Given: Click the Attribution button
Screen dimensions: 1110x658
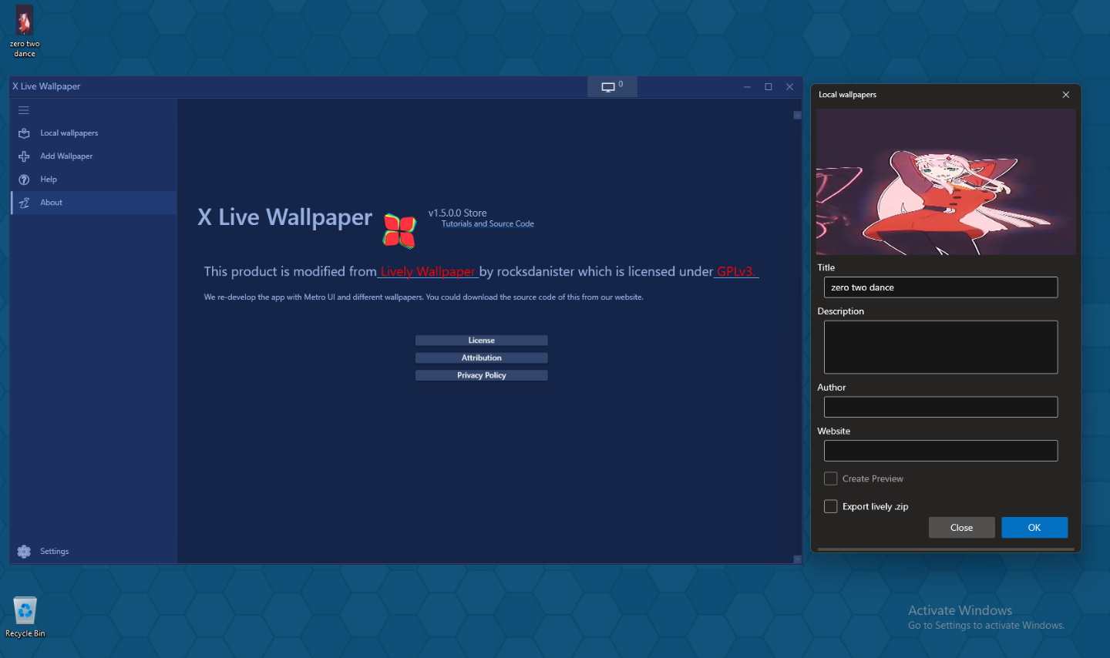Looking at the screenshot, I should point(482,358).
